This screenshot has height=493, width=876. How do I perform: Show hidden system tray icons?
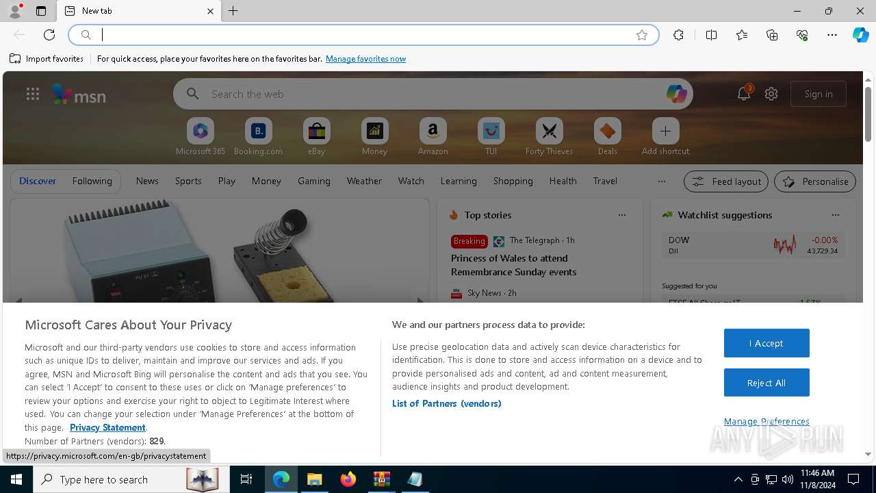point(738,479)
